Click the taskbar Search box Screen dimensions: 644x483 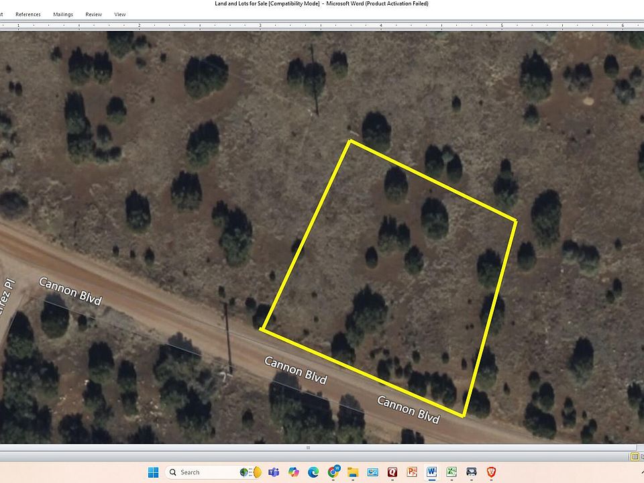[213, 472]
